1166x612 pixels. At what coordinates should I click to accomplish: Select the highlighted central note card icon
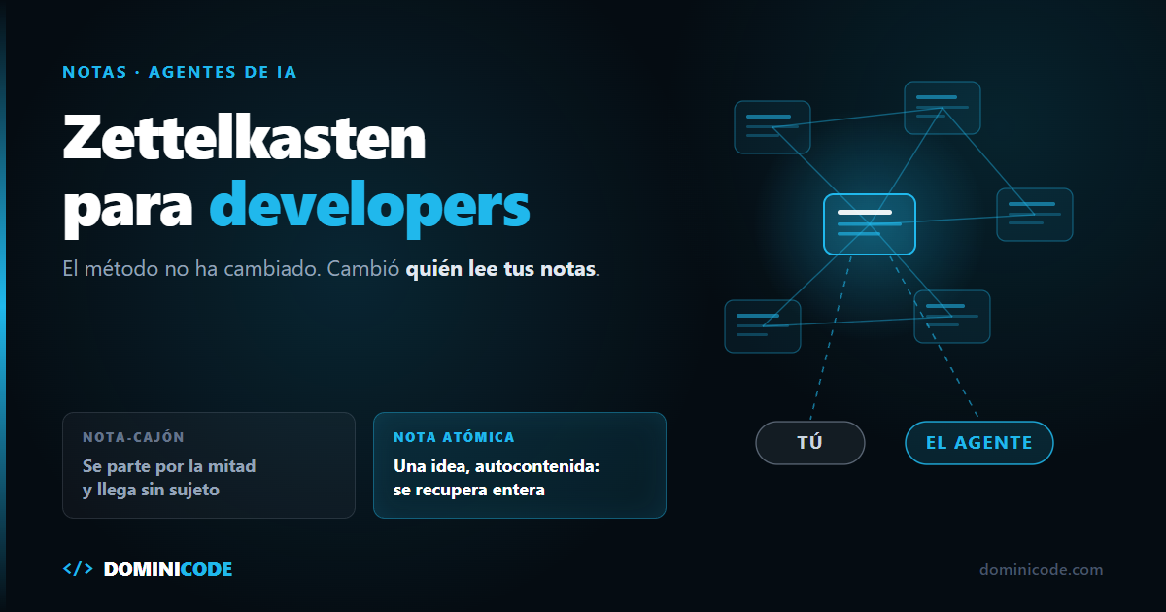870,224
